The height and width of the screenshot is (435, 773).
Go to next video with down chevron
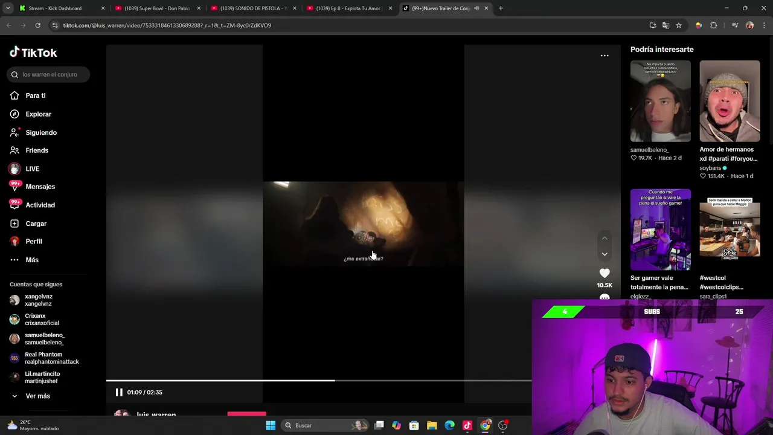point(605,254)
